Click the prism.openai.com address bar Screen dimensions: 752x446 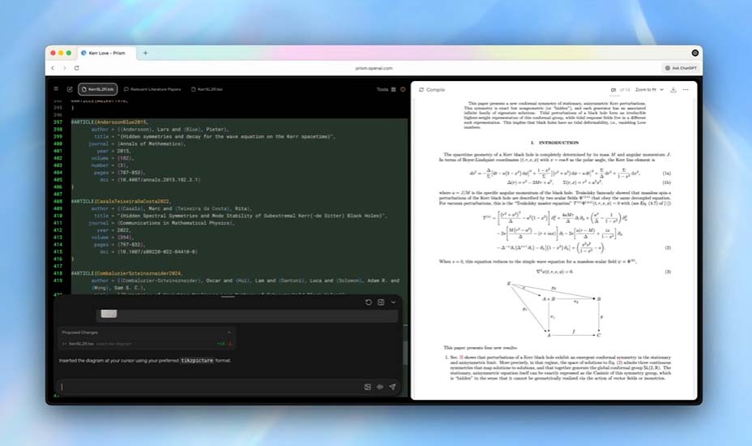374,68
